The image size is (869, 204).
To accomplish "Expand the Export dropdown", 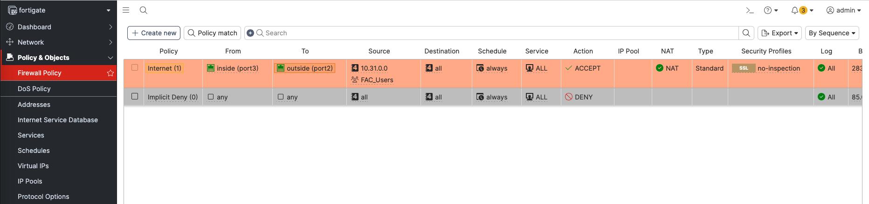I will (x=779, y=33).
